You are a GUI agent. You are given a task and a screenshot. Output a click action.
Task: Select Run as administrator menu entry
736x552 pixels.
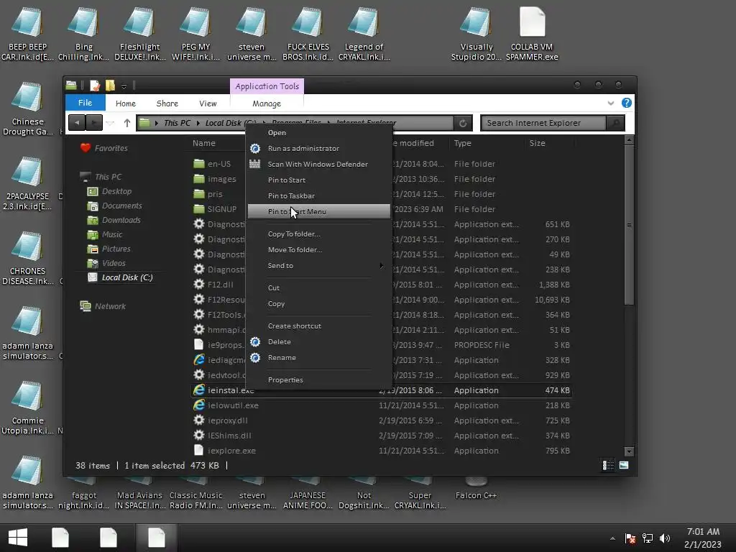(x=303, y=148)
